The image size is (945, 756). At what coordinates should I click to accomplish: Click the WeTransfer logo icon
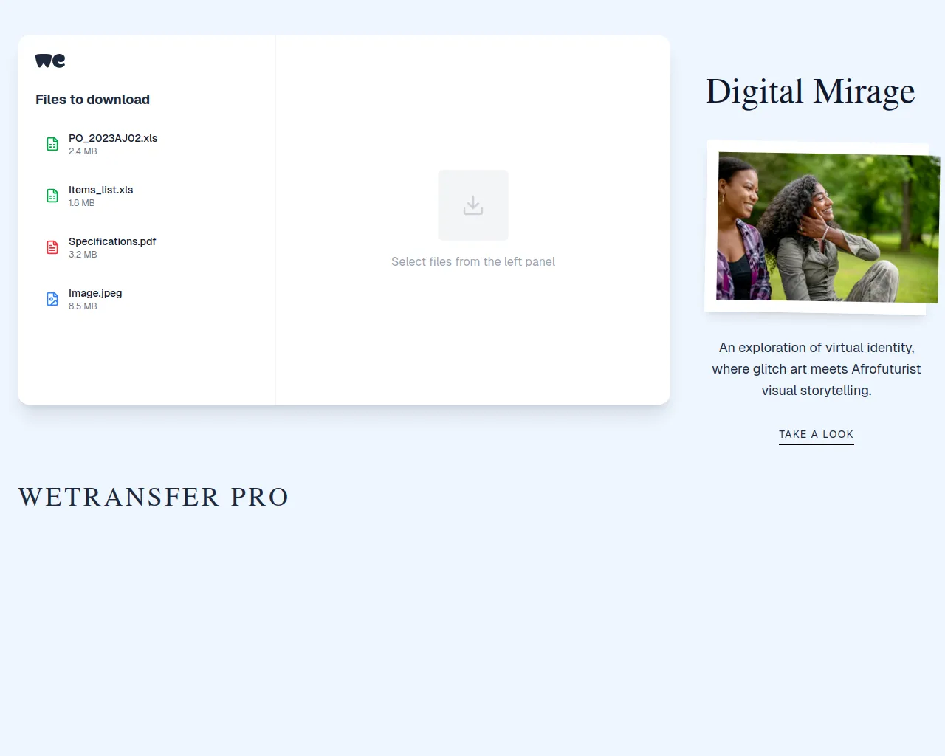(x=50, y=61)
